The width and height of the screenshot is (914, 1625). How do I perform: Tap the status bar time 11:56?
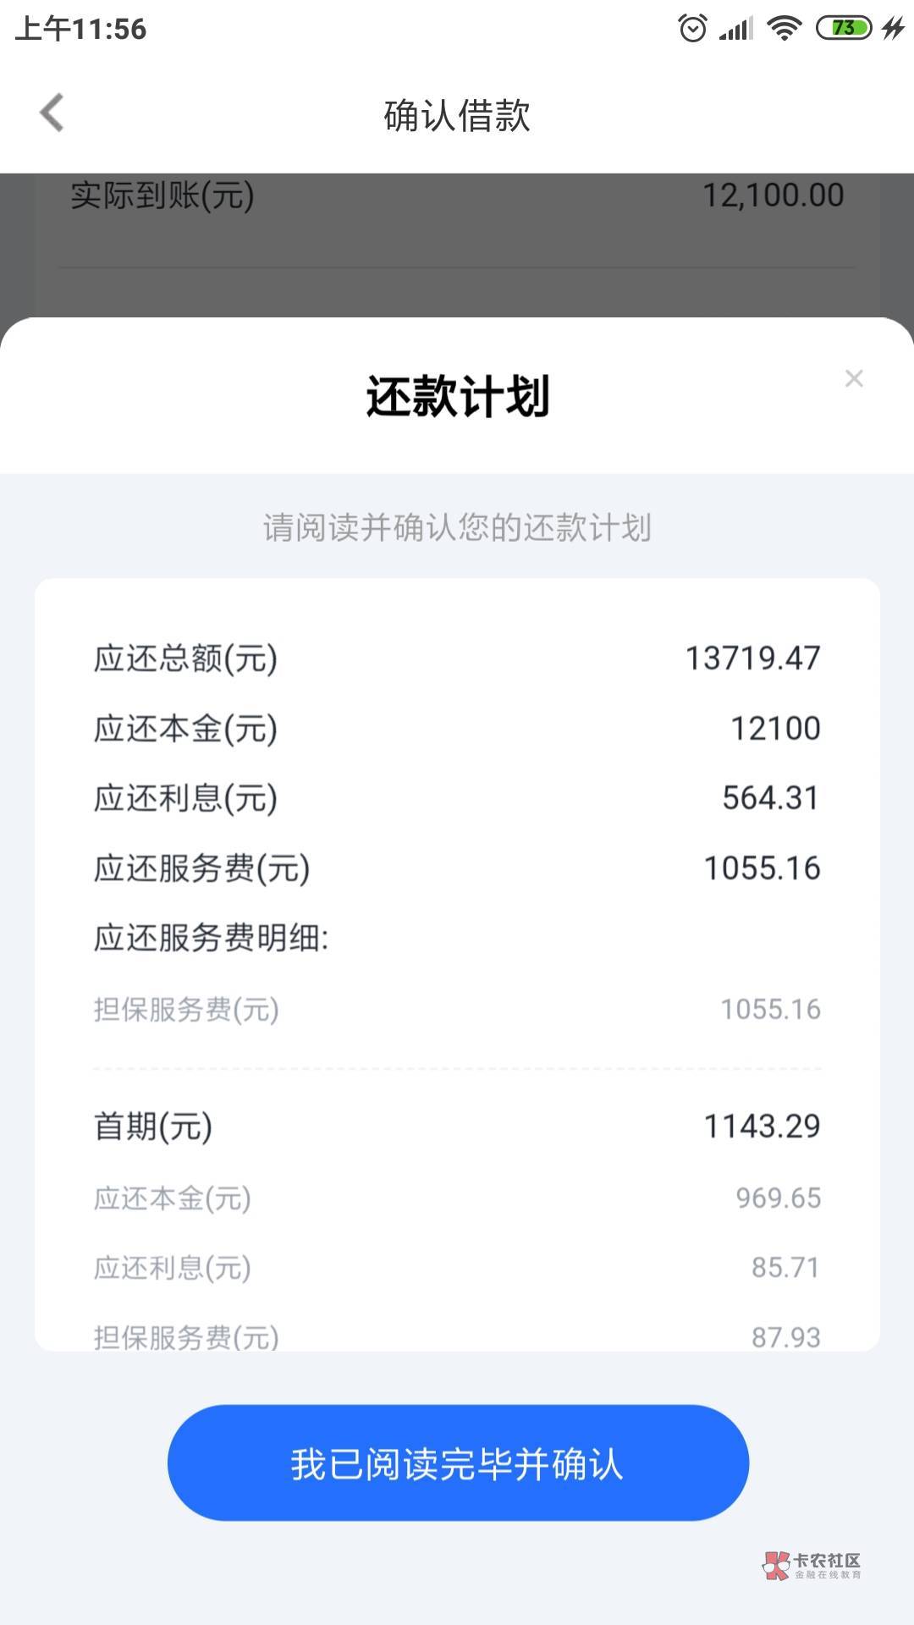click(81, 29)
